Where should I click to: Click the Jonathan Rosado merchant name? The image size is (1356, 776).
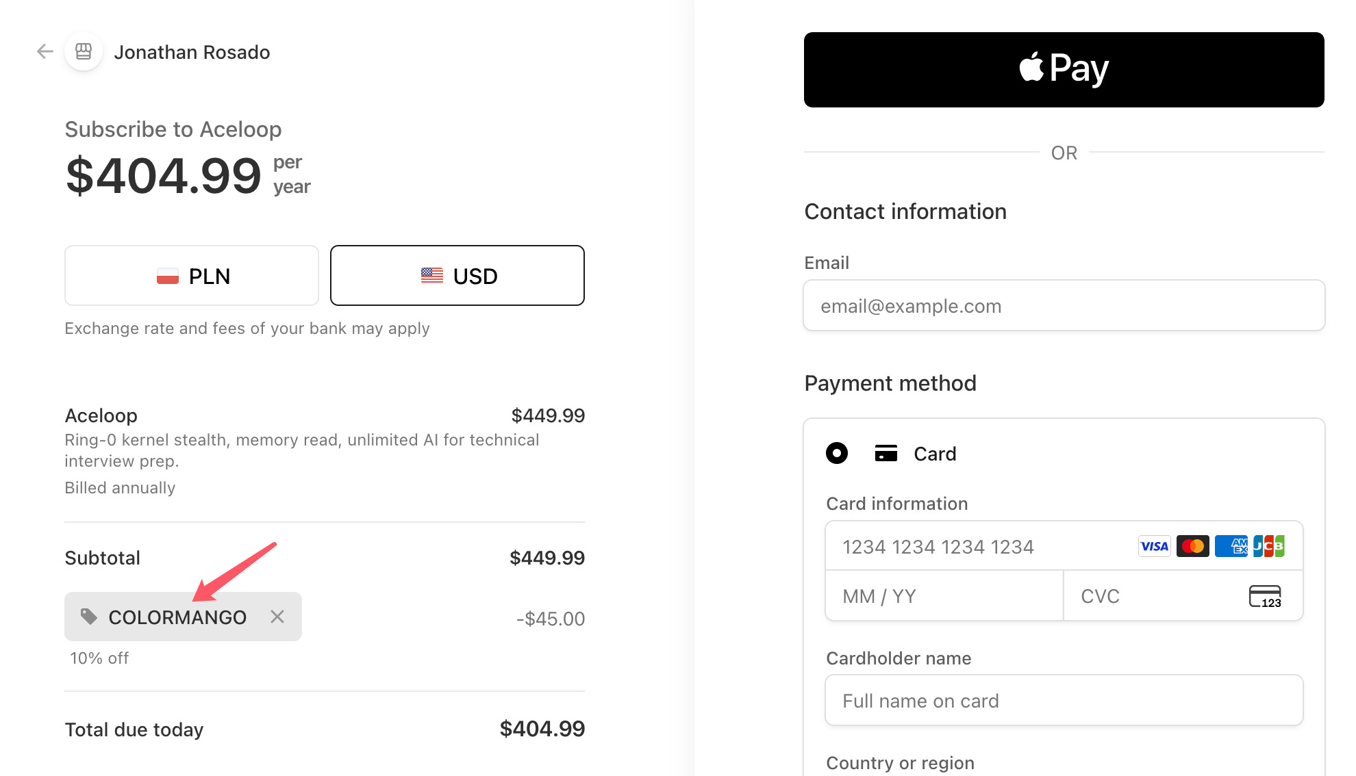pos(192,52)
